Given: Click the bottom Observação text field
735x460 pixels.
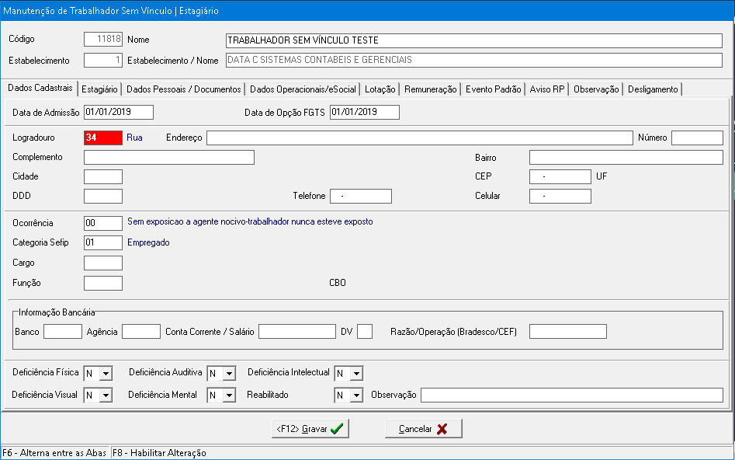Looking at the screenshot, I should (x=572, y=396).
